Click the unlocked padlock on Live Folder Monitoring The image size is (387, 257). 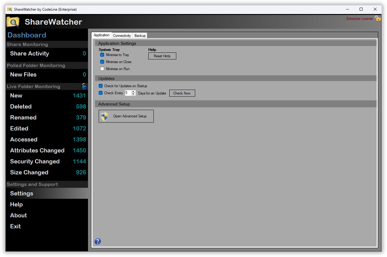[x=84, y=86]
